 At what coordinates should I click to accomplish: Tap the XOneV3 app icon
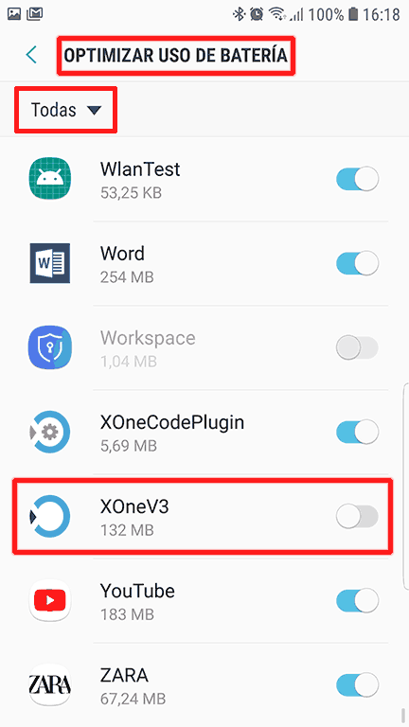pos(49,516)
